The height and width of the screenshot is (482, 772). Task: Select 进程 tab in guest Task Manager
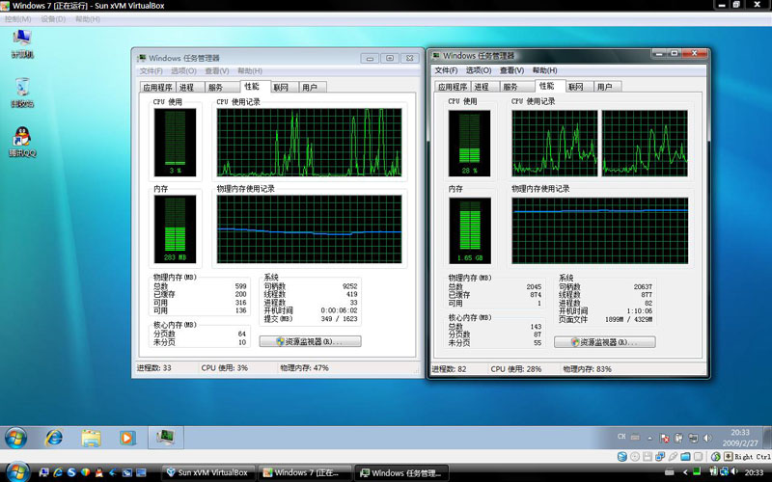pyautogui.click(x=188, y=88)
